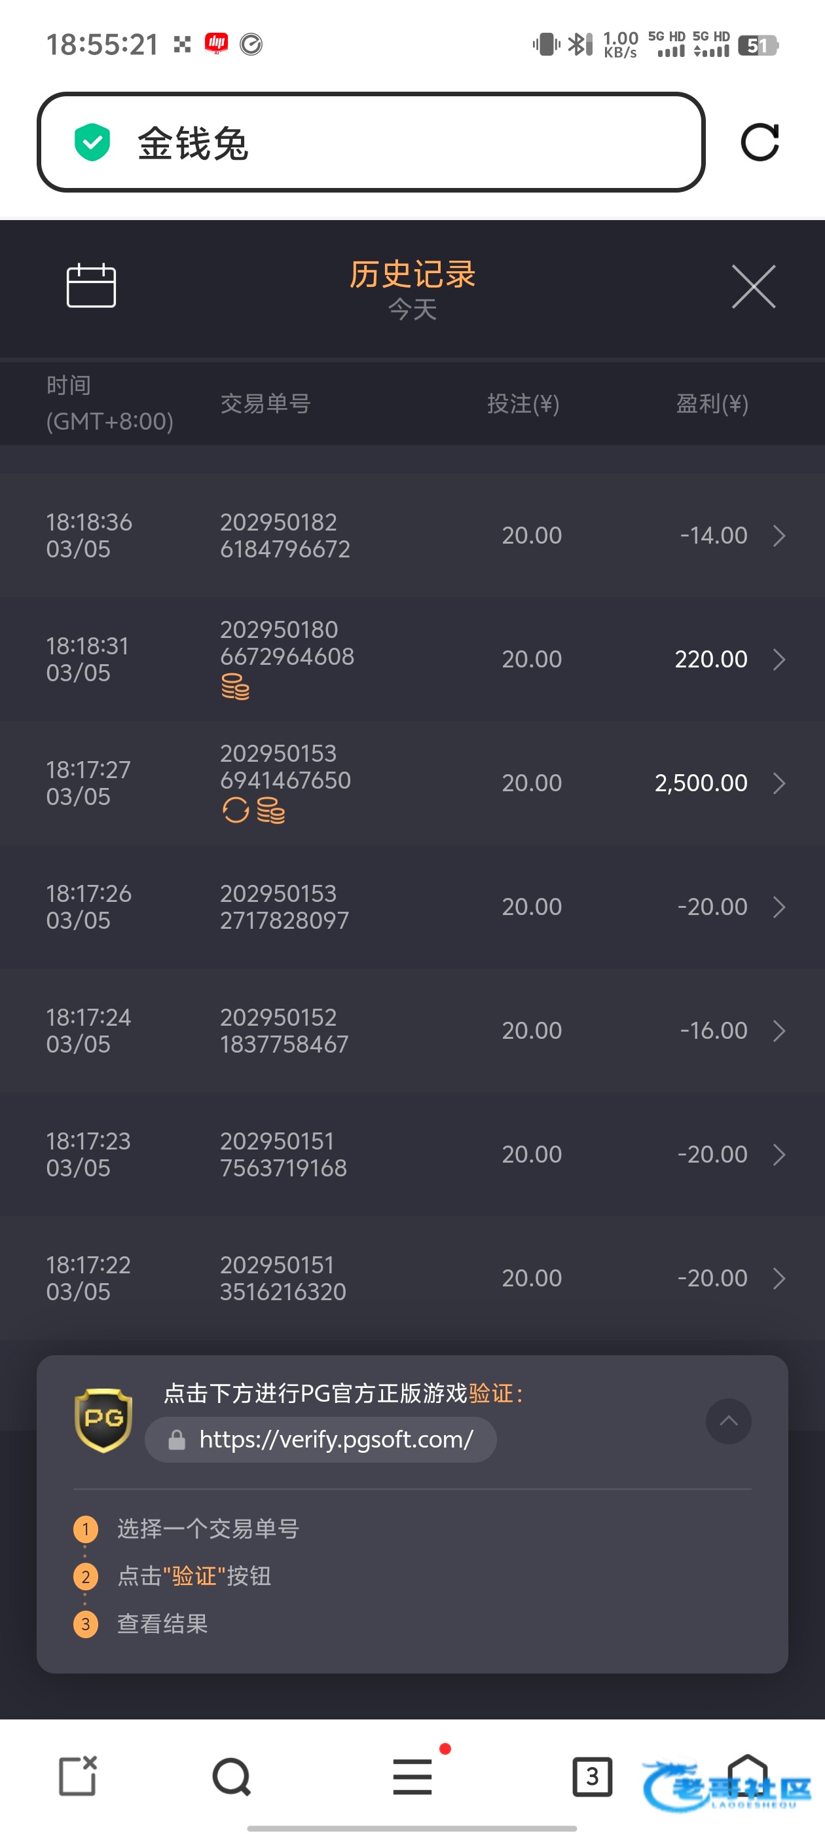
Task: Open the calendar date filter icon
Action: pyautogui.click(x=91, y=286)
